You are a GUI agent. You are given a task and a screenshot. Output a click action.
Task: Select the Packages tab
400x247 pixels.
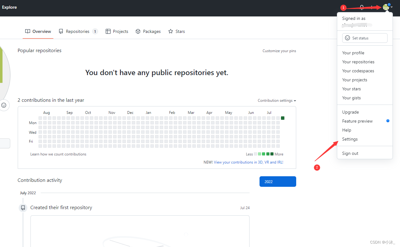[148, 31]
